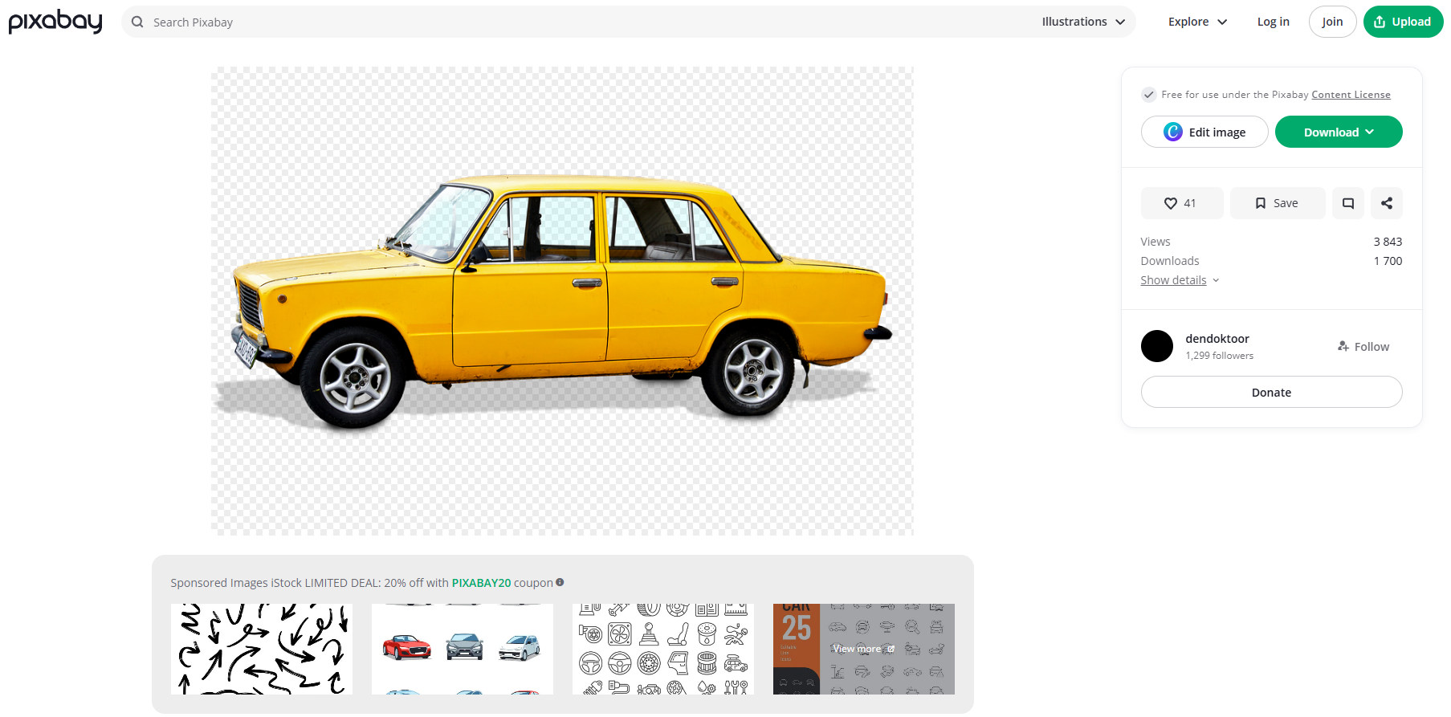Image resolution: width=1451 pixels, height=717 pixels.
Task: Open the Download options dropdown
Action: pos(1338,132)
